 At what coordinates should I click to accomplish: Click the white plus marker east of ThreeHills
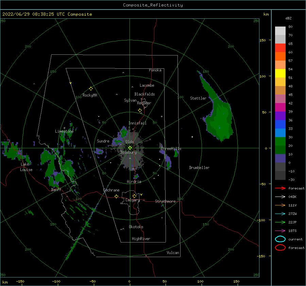192,137
